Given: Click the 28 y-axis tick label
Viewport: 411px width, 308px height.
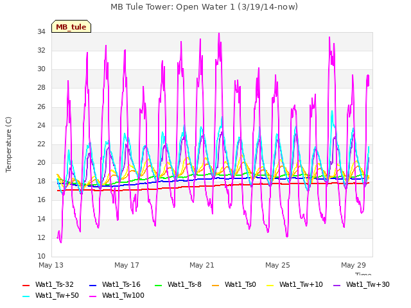Looking at the screenshot, I should coord(41,88).
